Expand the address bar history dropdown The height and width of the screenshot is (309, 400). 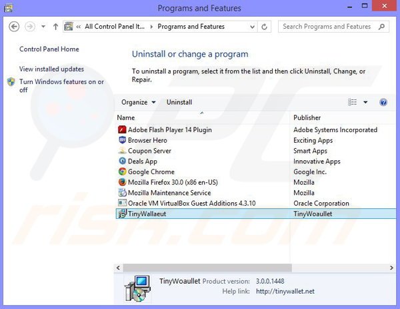coord(252,27)
